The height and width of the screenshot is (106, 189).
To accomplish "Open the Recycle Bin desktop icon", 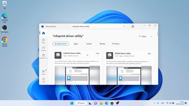I will coord(5,5).
